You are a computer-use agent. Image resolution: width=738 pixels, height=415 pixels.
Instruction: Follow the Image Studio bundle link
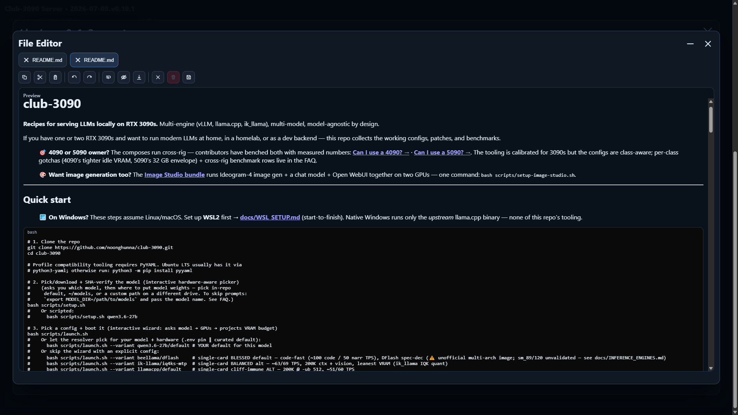coord(175,175)
